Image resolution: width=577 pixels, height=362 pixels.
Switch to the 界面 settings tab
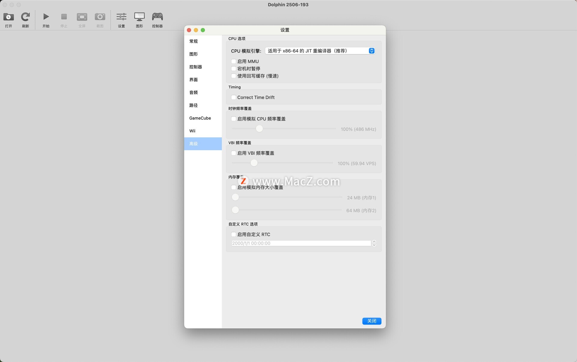click(203, 80)
